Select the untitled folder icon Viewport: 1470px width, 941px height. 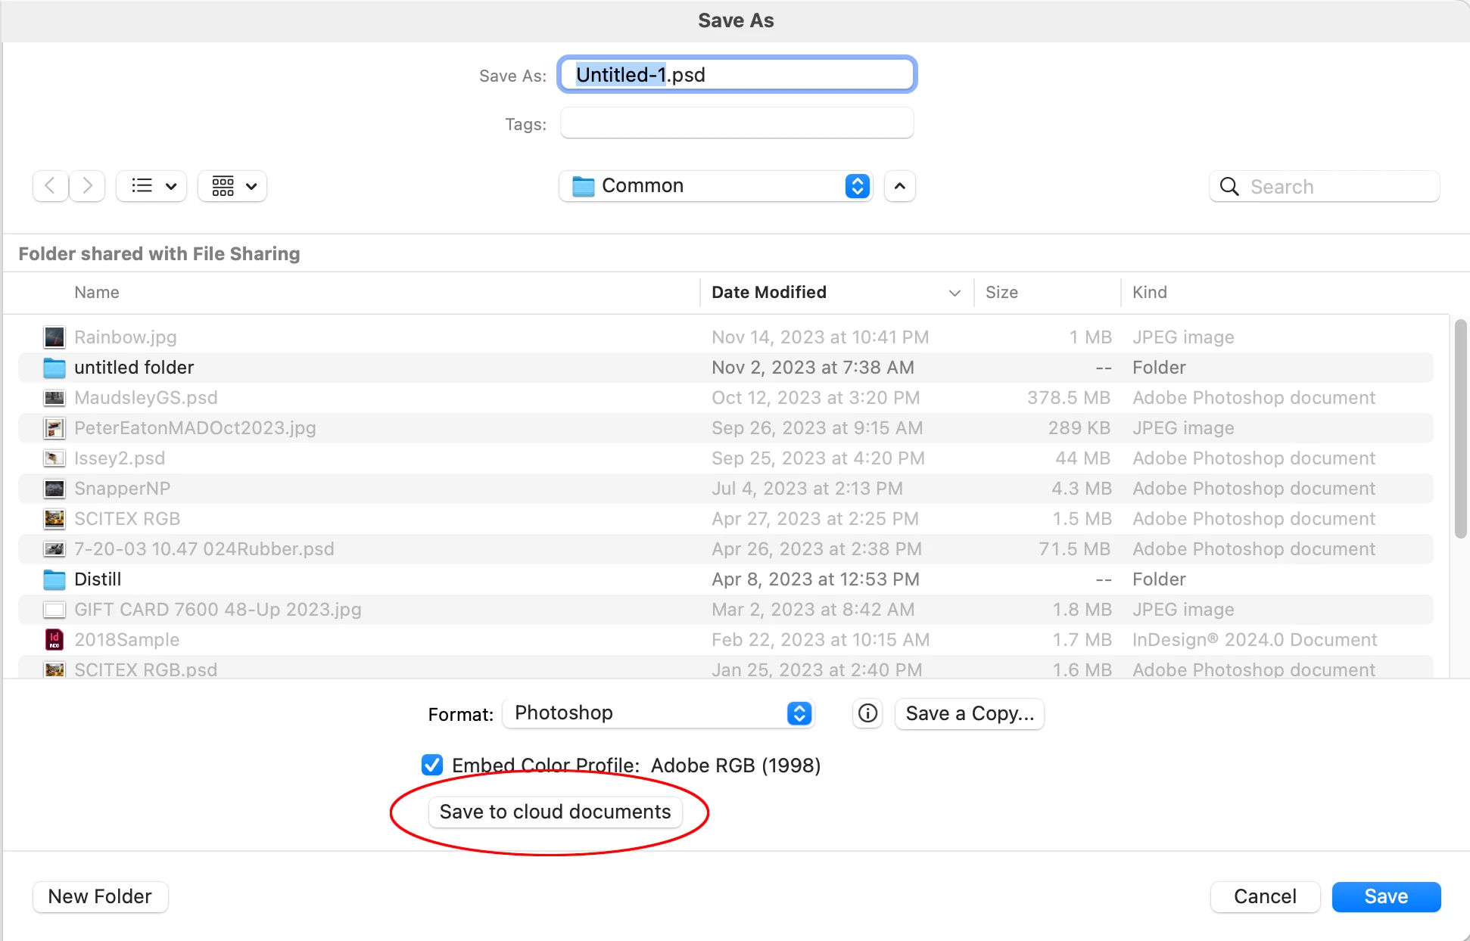(55, 368)
